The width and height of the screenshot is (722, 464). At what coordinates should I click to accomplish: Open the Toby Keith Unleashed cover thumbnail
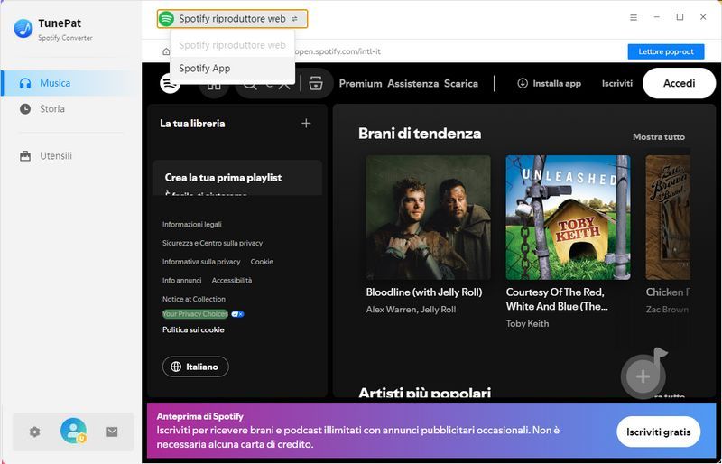coord(569,218)
